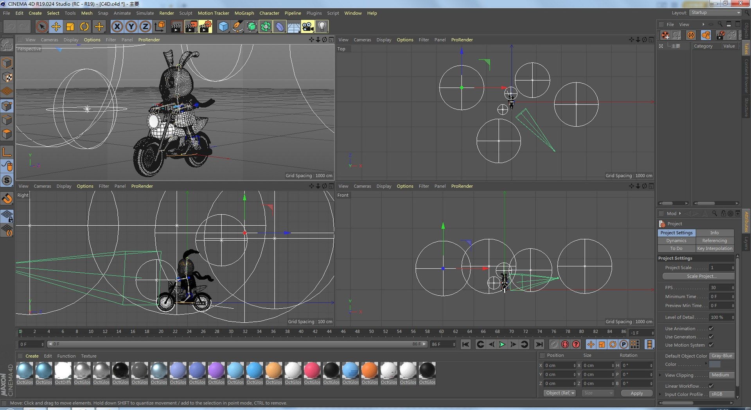This screenshot has width=751, height=410.
Task: Activate the Move tool in top toolbar
Action: (56, 27)
